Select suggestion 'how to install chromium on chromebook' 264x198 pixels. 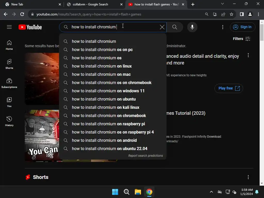tap(113, 115)
